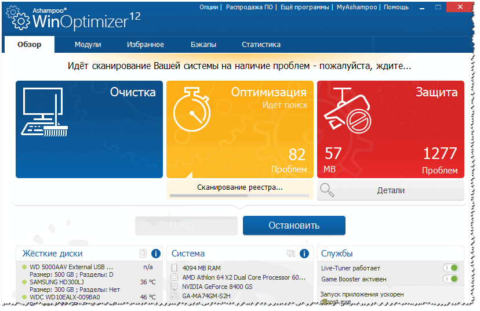
Task: Click the 57 MB value
Action: click(x=333, y=160)
